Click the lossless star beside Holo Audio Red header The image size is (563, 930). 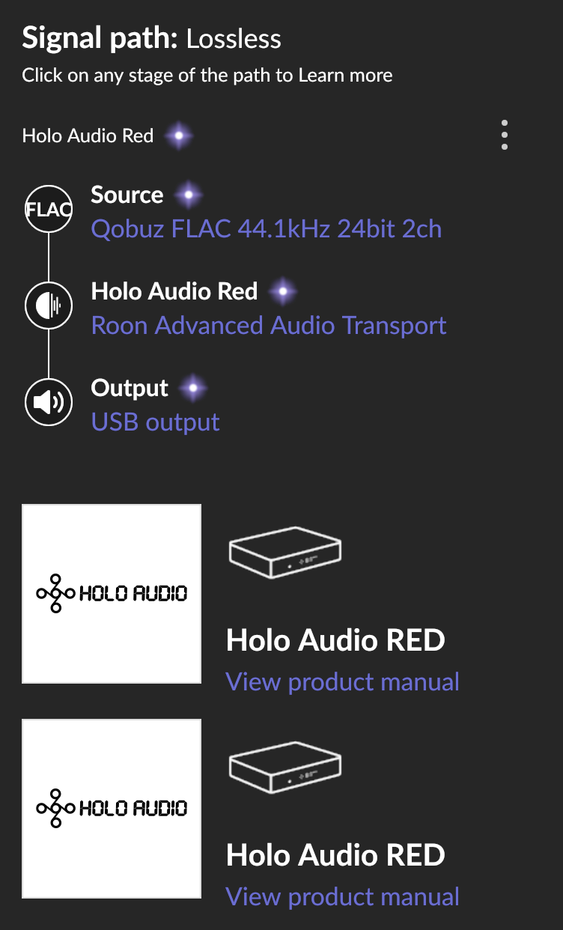(x=179, y=136)
